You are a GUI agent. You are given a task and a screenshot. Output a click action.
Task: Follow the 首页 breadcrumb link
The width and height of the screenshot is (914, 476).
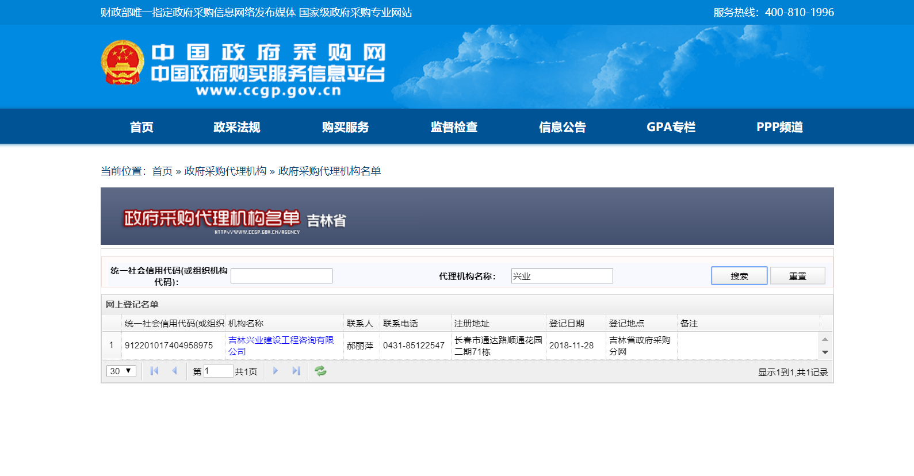click(162, 171)
